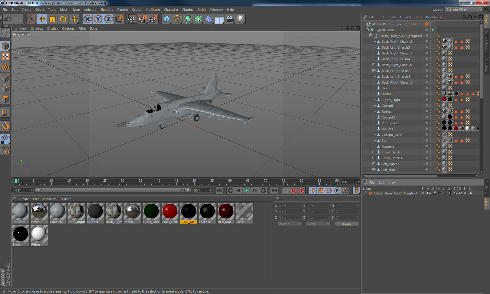Click the Play Forwards button
Viewport: 490px width, 294px height.
tap(247, 190)
